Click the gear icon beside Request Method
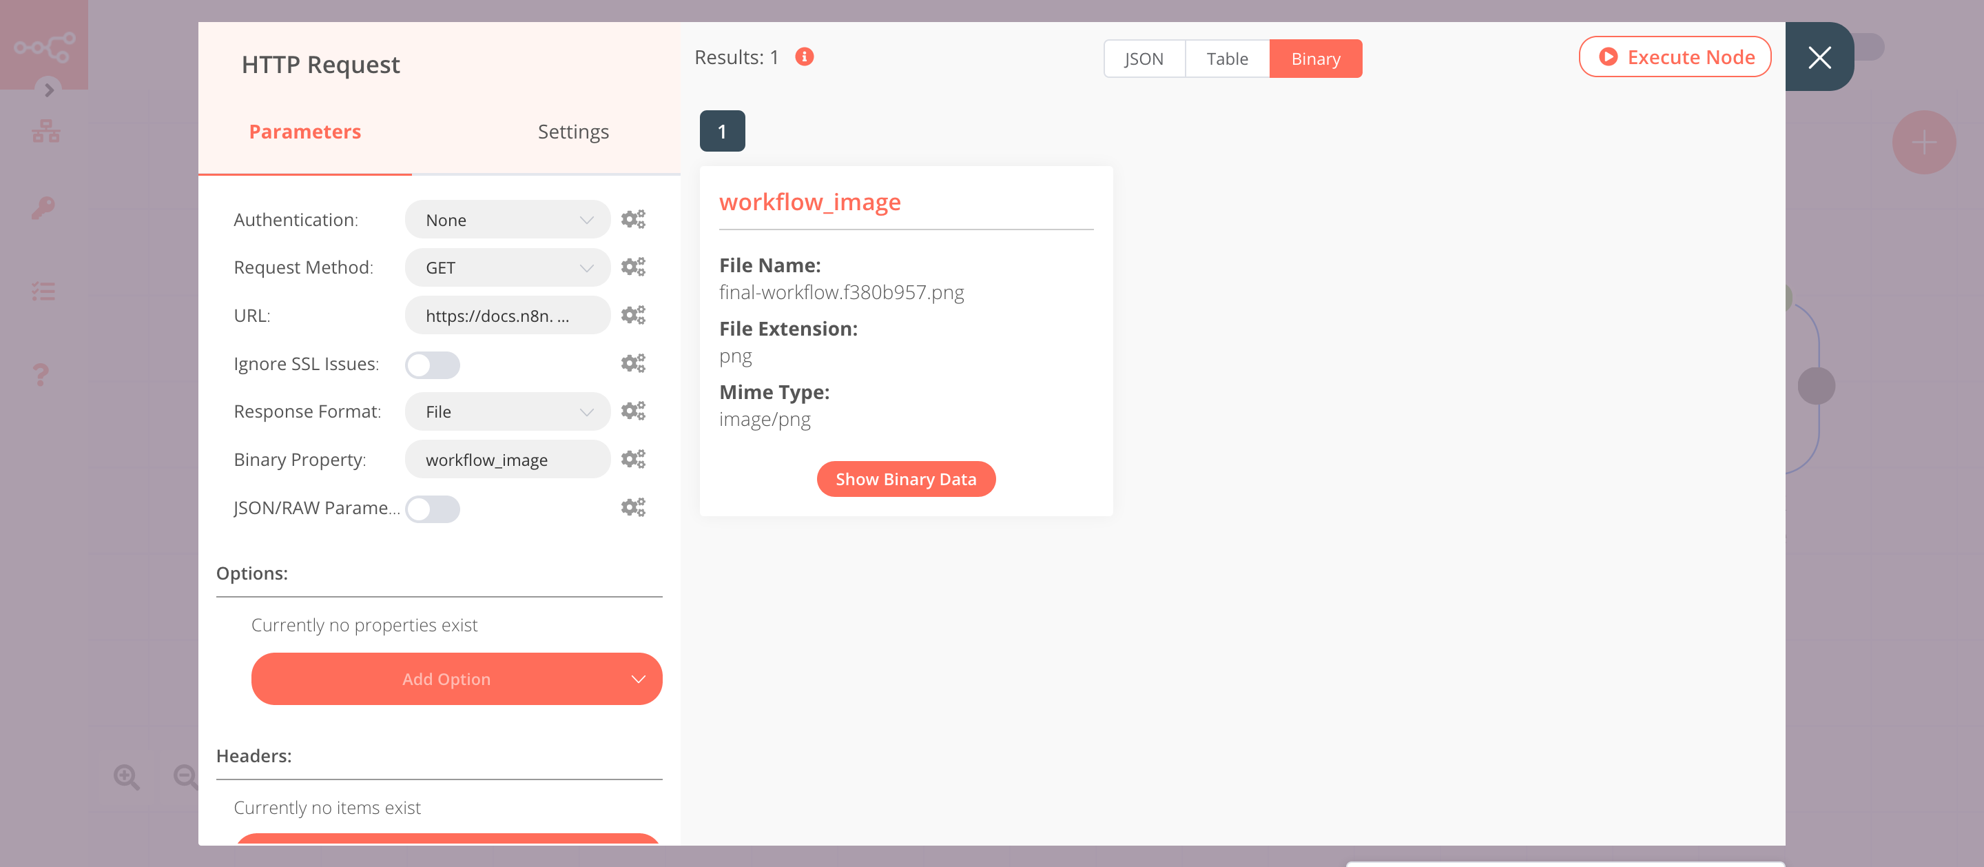The height and width of the screenshot is (867, 1984). (x=633, y=267)
